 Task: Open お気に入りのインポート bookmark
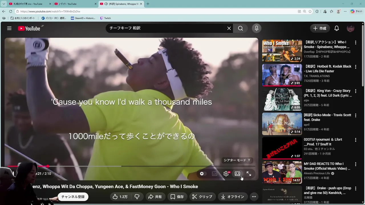(23, 18)
